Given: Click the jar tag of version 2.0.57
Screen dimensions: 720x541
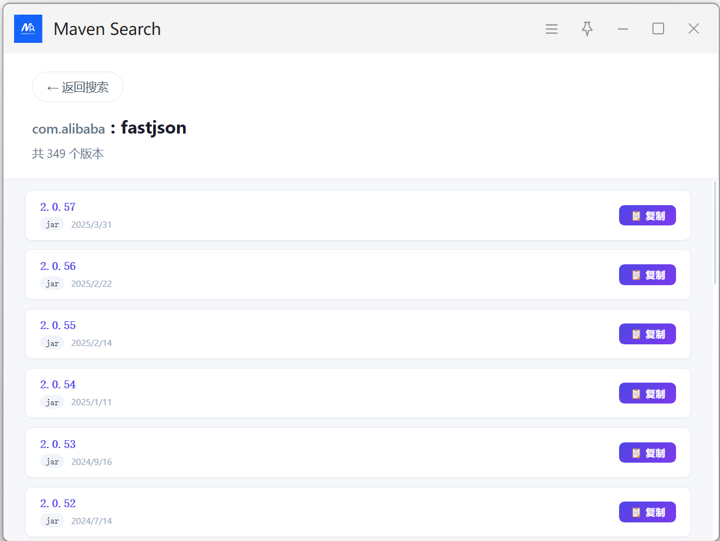Looking at the screenshot, I should 52,224.
